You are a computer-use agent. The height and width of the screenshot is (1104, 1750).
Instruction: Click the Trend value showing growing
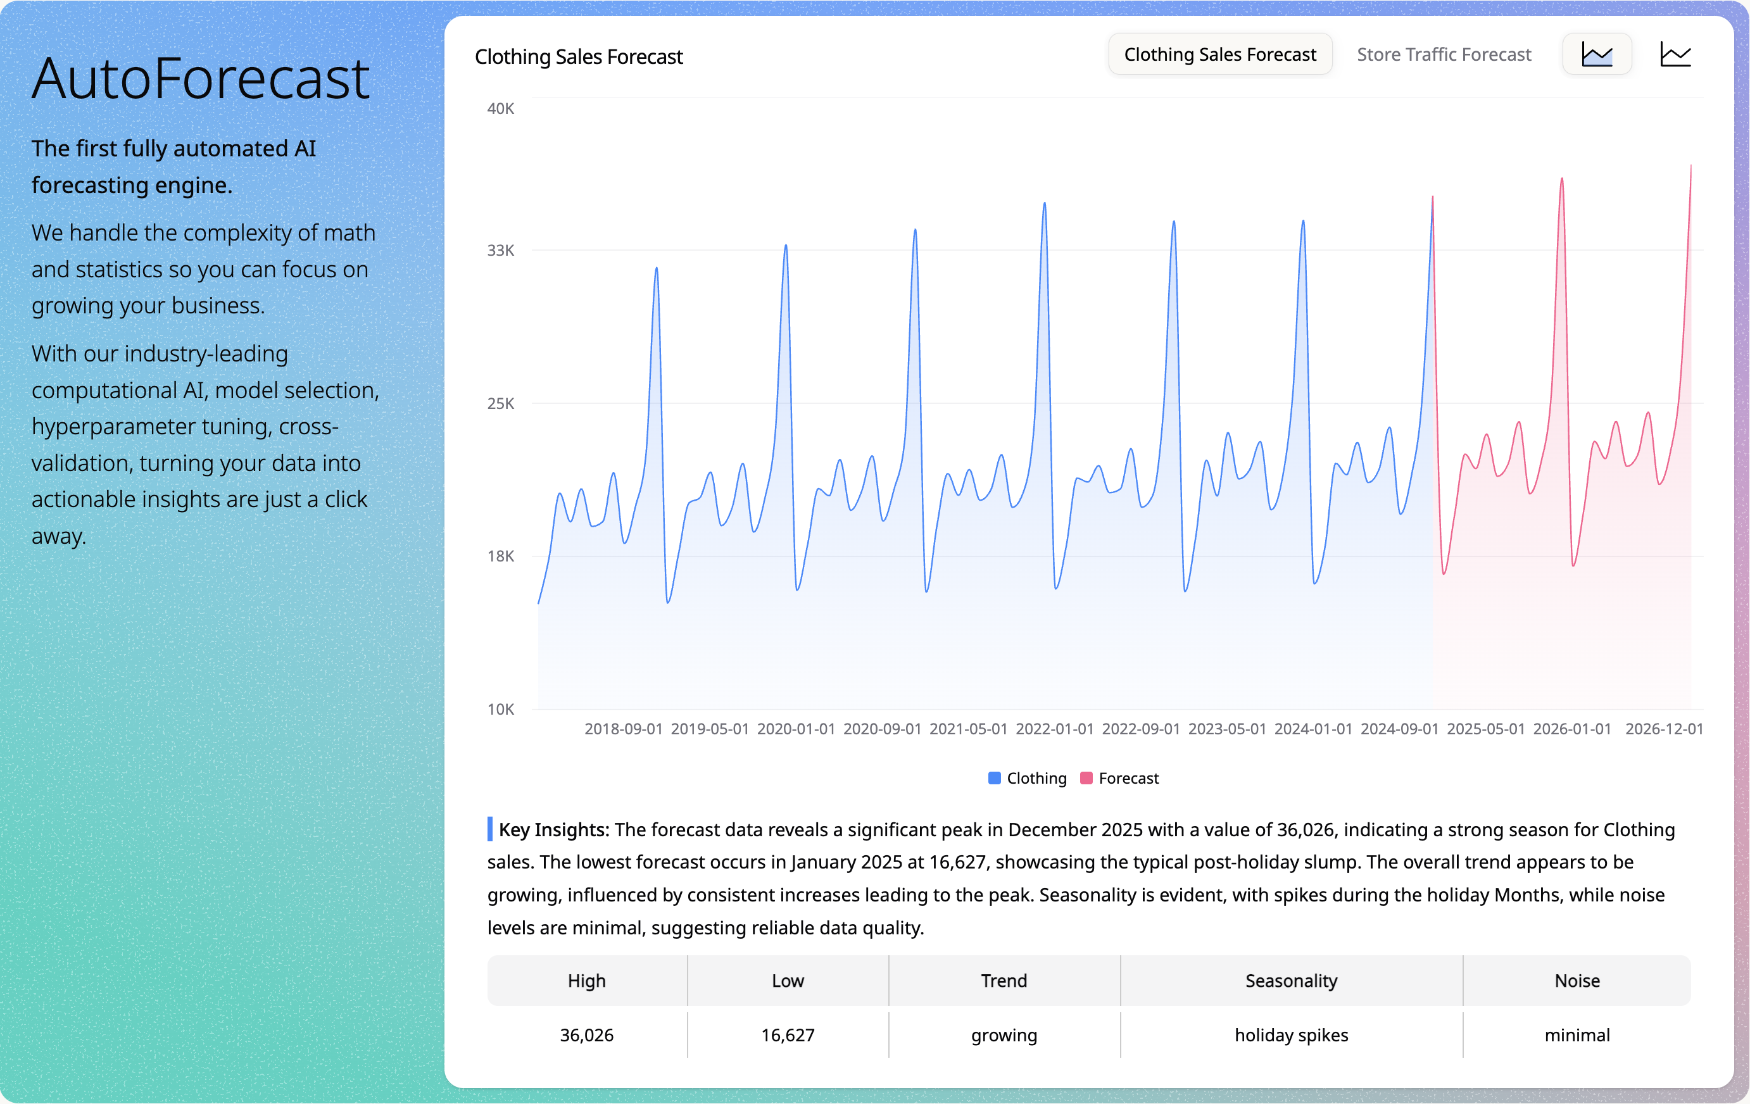[1004, 1035]
